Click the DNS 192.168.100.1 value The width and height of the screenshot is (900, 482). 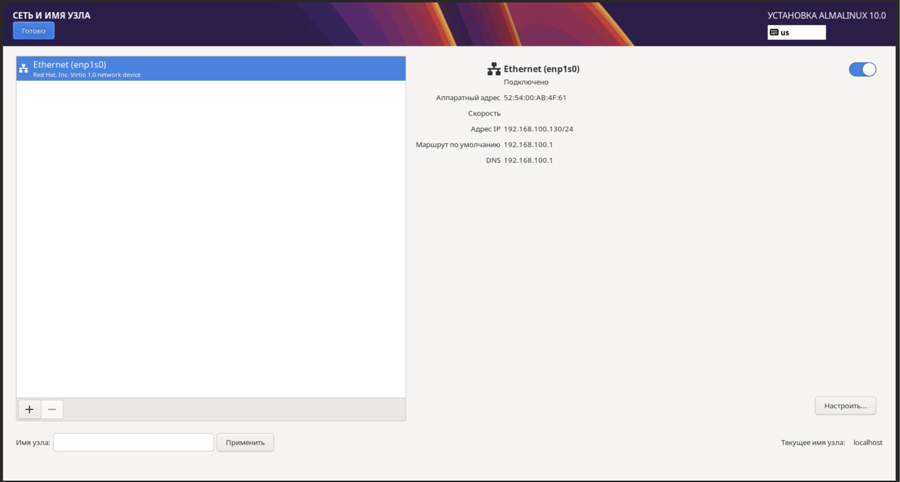click(x=528, y=160)
